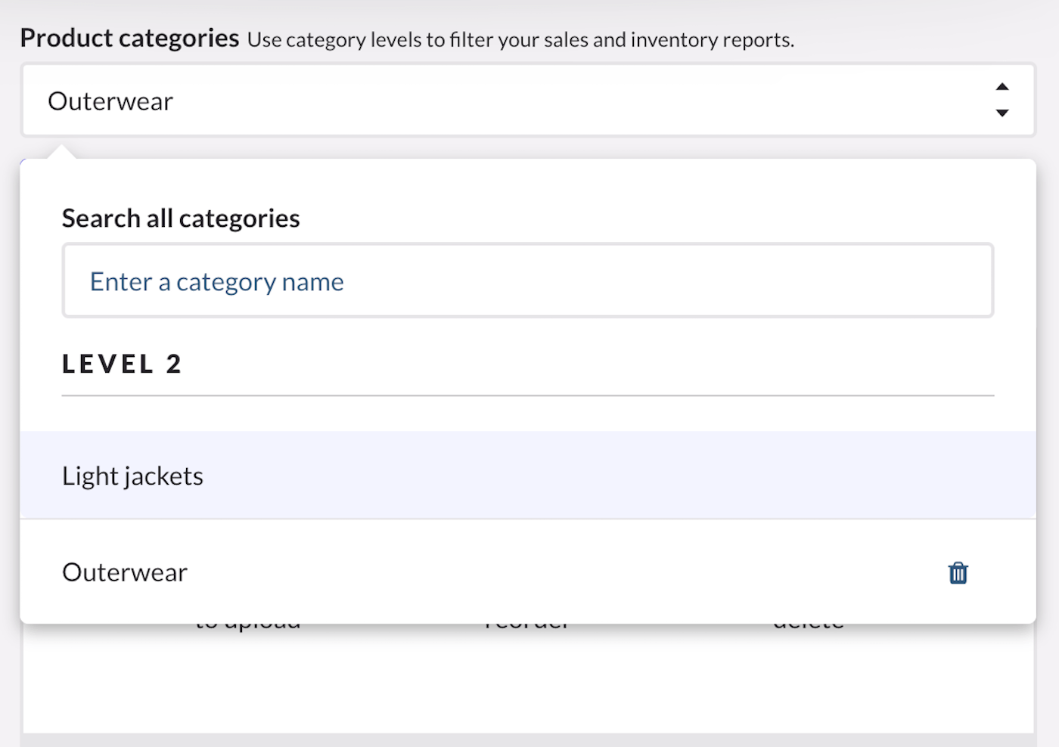Click the 'Product categories' heading
The image size is (1059, 747).
point(129,38)
